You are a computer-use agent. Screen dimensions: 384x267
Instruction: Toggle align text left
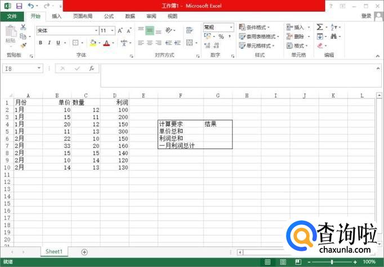tap(141, 43)
